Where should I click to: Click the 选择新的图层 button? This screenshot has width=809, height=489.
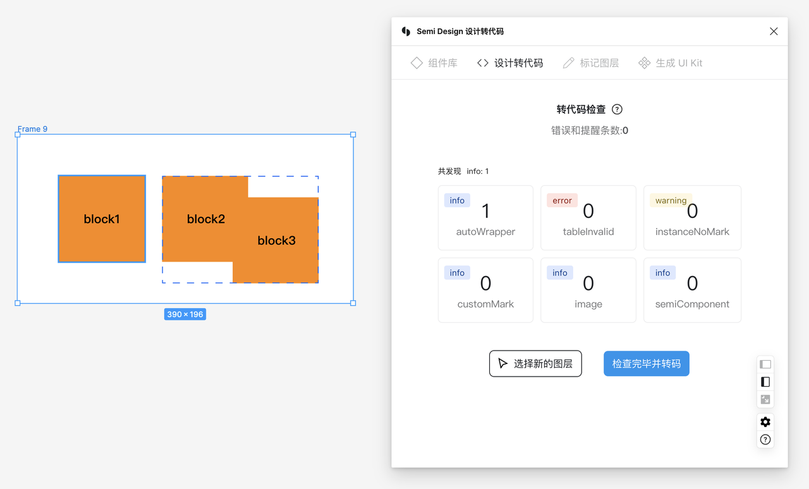(535, 364)
